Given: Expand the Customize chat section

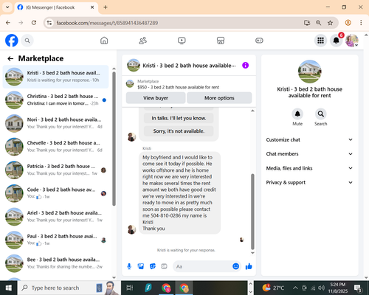Looking at the screenshot, I should click(x=309, y=139).
